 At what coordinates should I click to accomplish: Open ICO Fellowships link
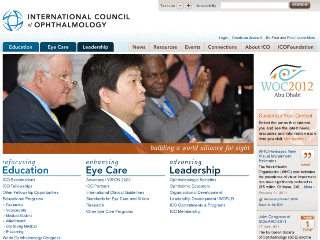[17, 186]
